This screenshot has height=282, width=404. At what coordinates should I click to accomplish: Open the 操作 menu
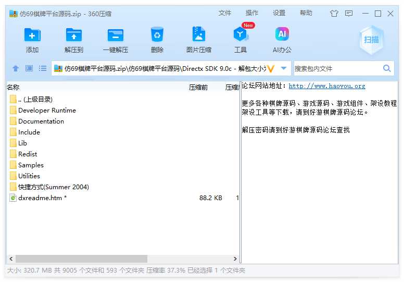[x=252, y=13]
